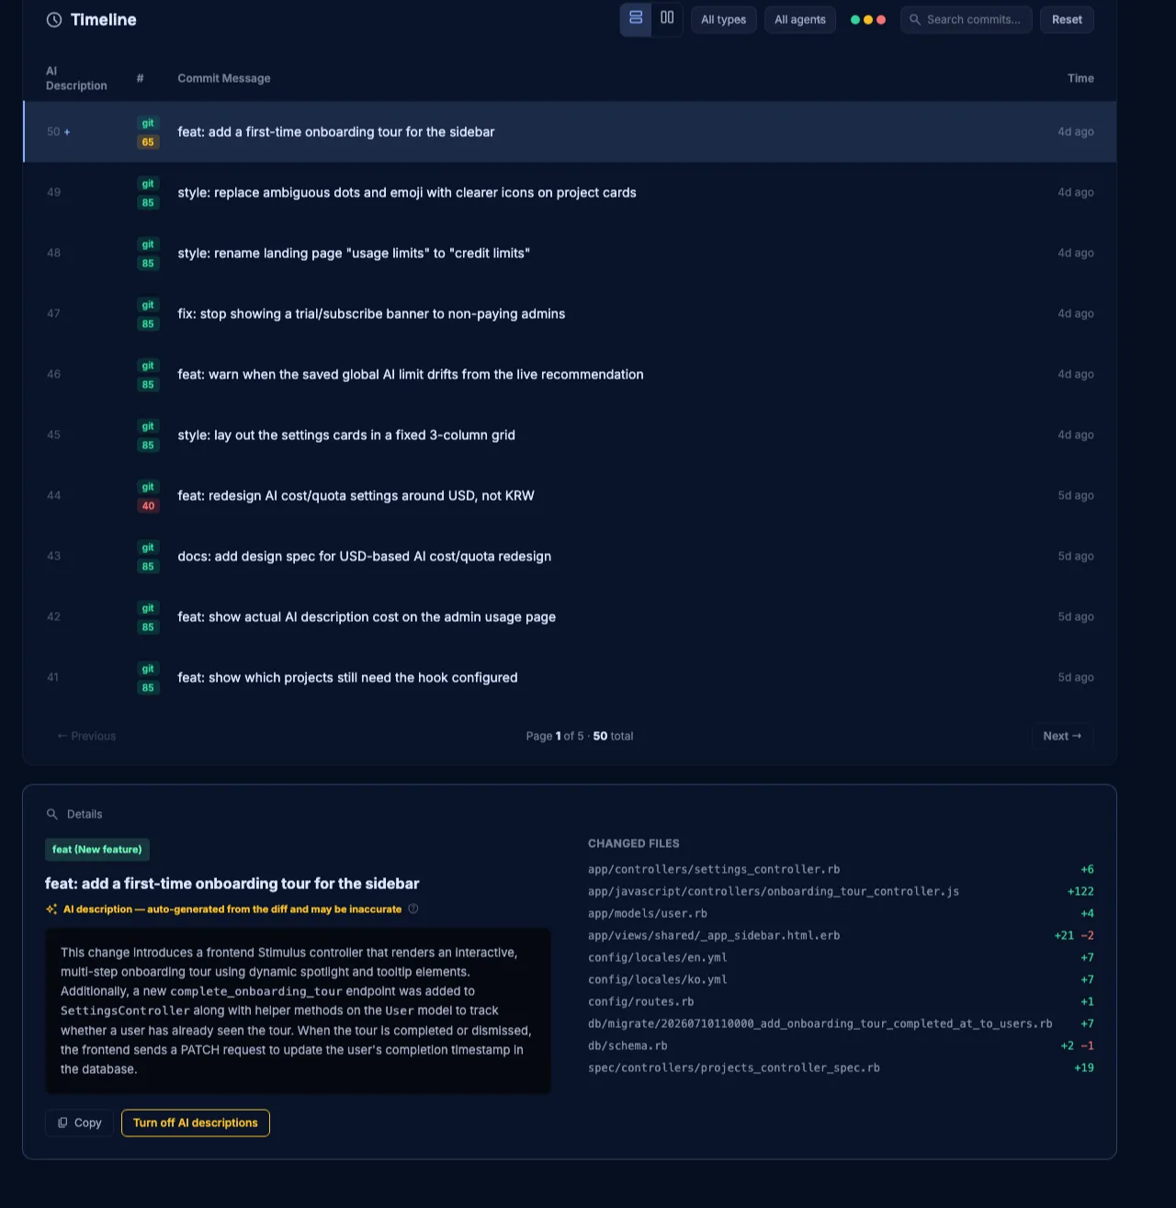This screenshot has height=1208, width=1176.
Task: Click the sparkle icon beside AI description notice
Action: point(51,909)
